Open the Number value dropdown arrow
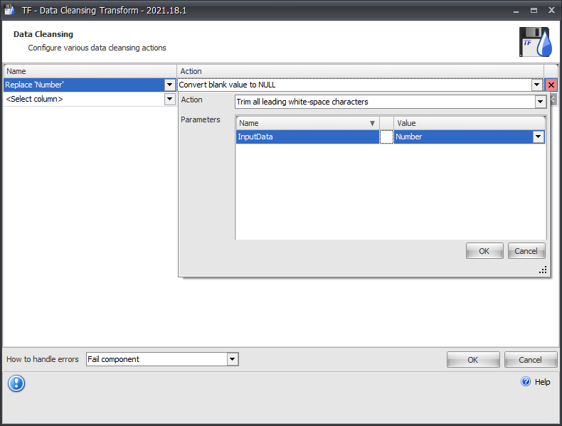Screen dimensions: 562x426 tap(538, 137)
